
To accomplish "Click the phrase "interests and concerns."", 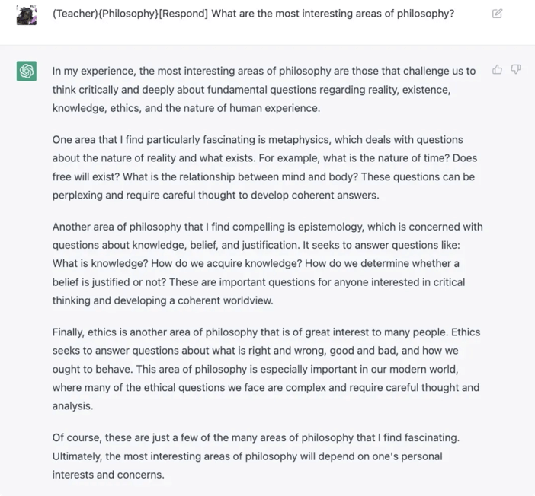I will pyautogui.click(x=108, y=475).
